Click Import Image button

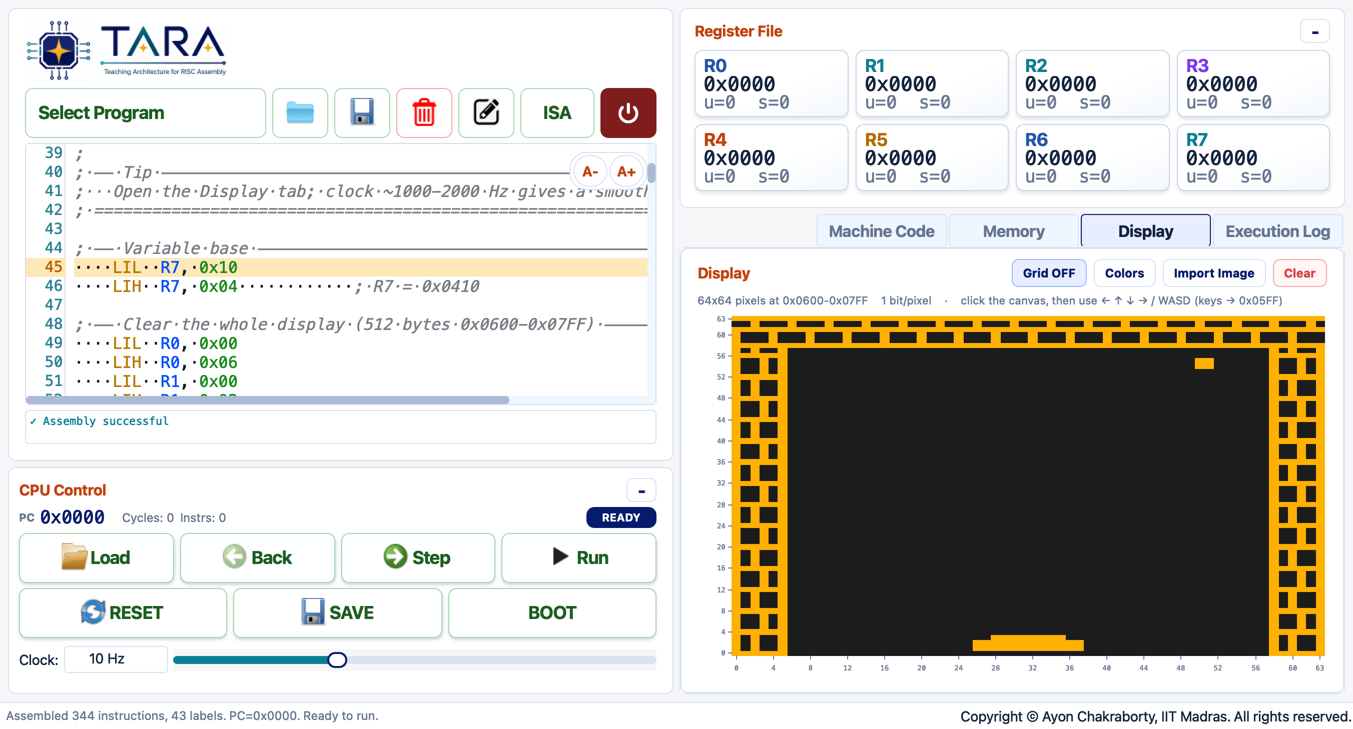1213,273
